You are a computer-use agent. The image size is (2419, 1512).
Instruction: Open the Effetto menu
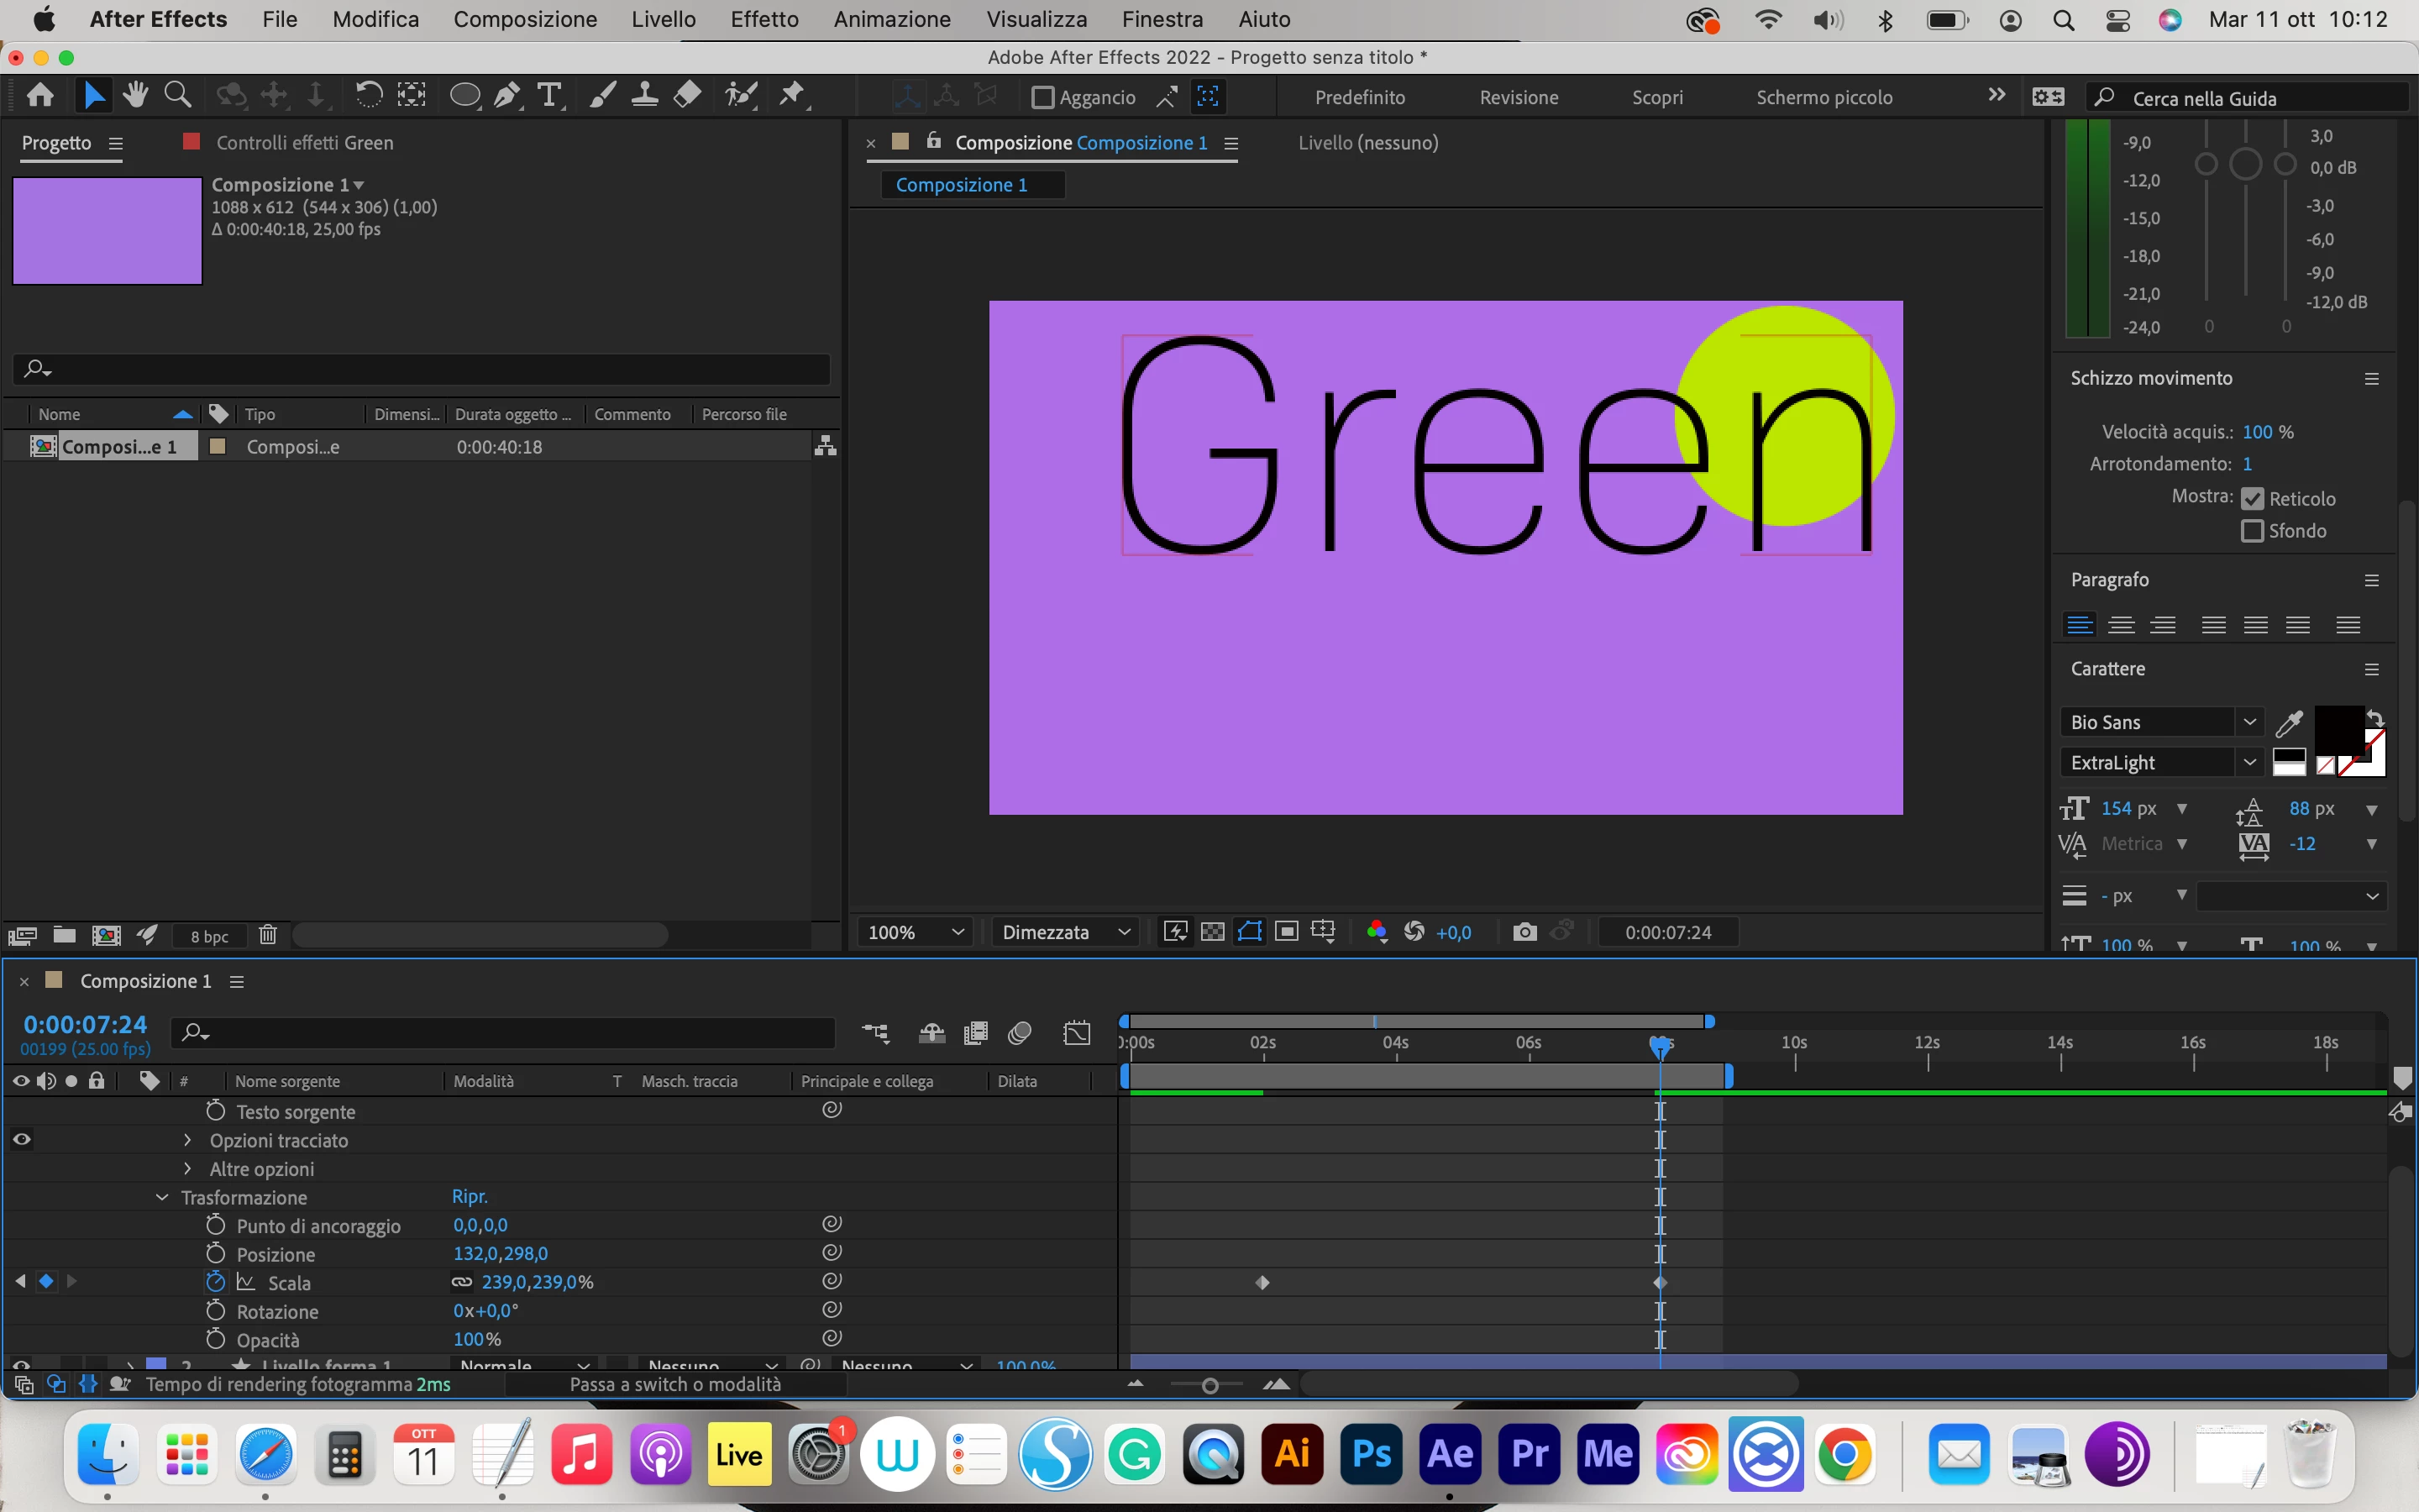[763, 19]
